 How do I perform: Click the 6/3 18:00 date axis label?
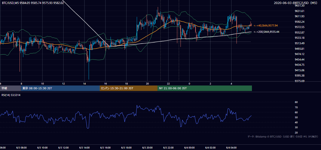pyautogui.click(x=126, y=147)
